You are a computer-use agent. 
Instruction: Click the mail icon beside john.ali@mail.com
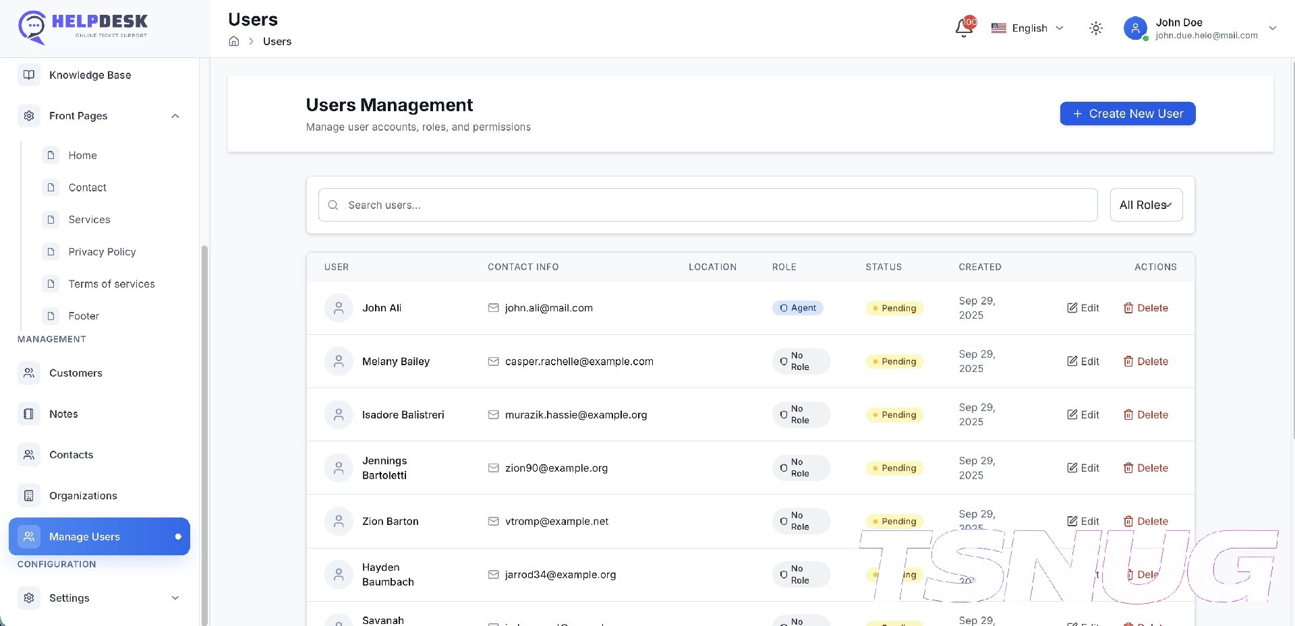tap(493, 308)
